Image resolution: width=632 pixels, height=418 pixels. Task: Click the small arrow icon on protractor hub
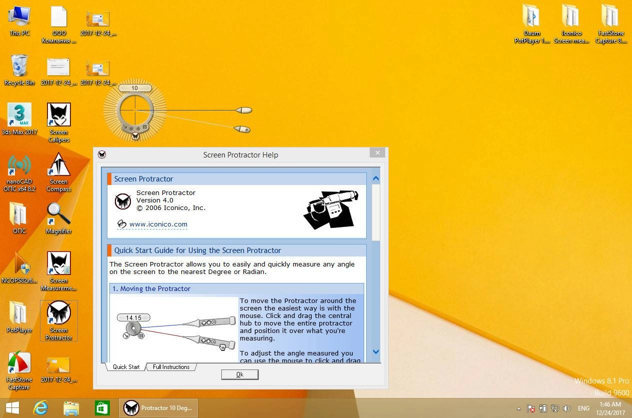[x=125, y=127]
